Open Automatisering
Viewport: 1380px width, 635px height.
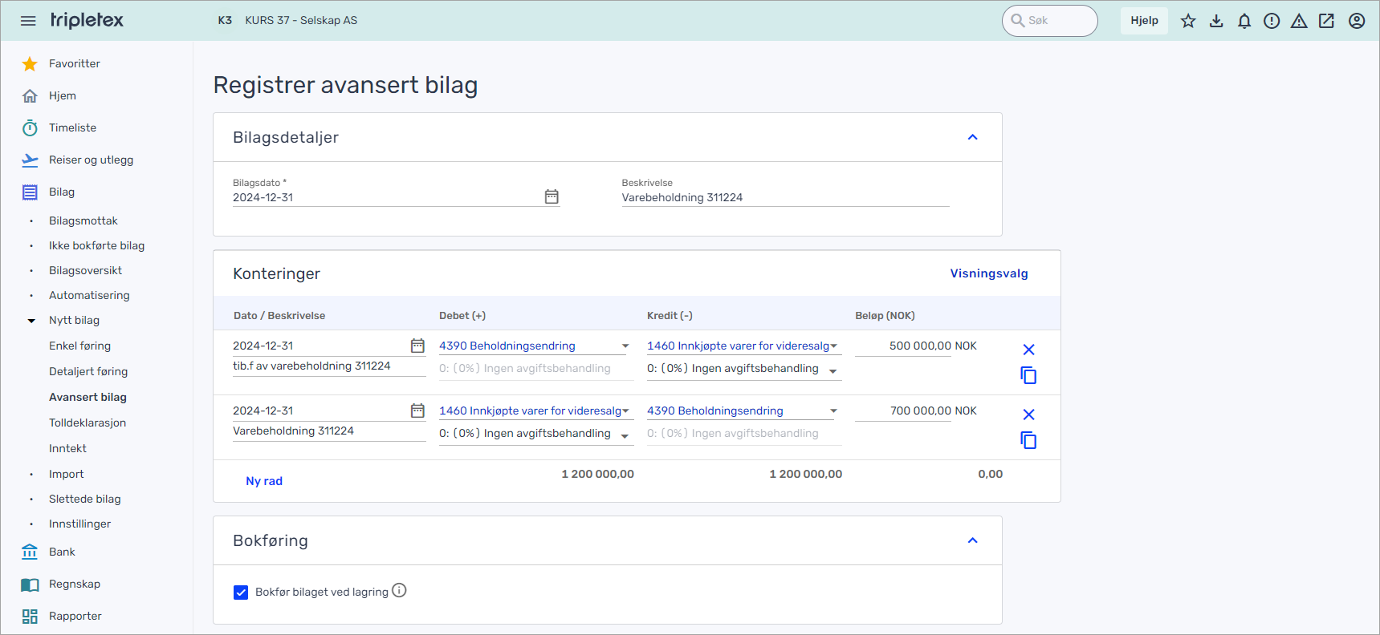pyautogui.click(x=89, y=295)
